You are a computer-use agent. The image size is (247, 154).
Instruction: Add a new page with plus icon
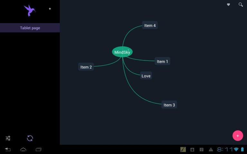(50, 9)
